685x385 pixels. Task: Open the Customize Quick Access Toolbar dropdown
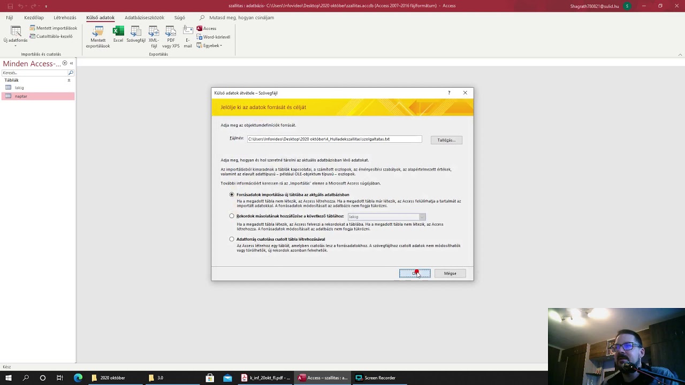pyautogui.click(x=46, y=6)
